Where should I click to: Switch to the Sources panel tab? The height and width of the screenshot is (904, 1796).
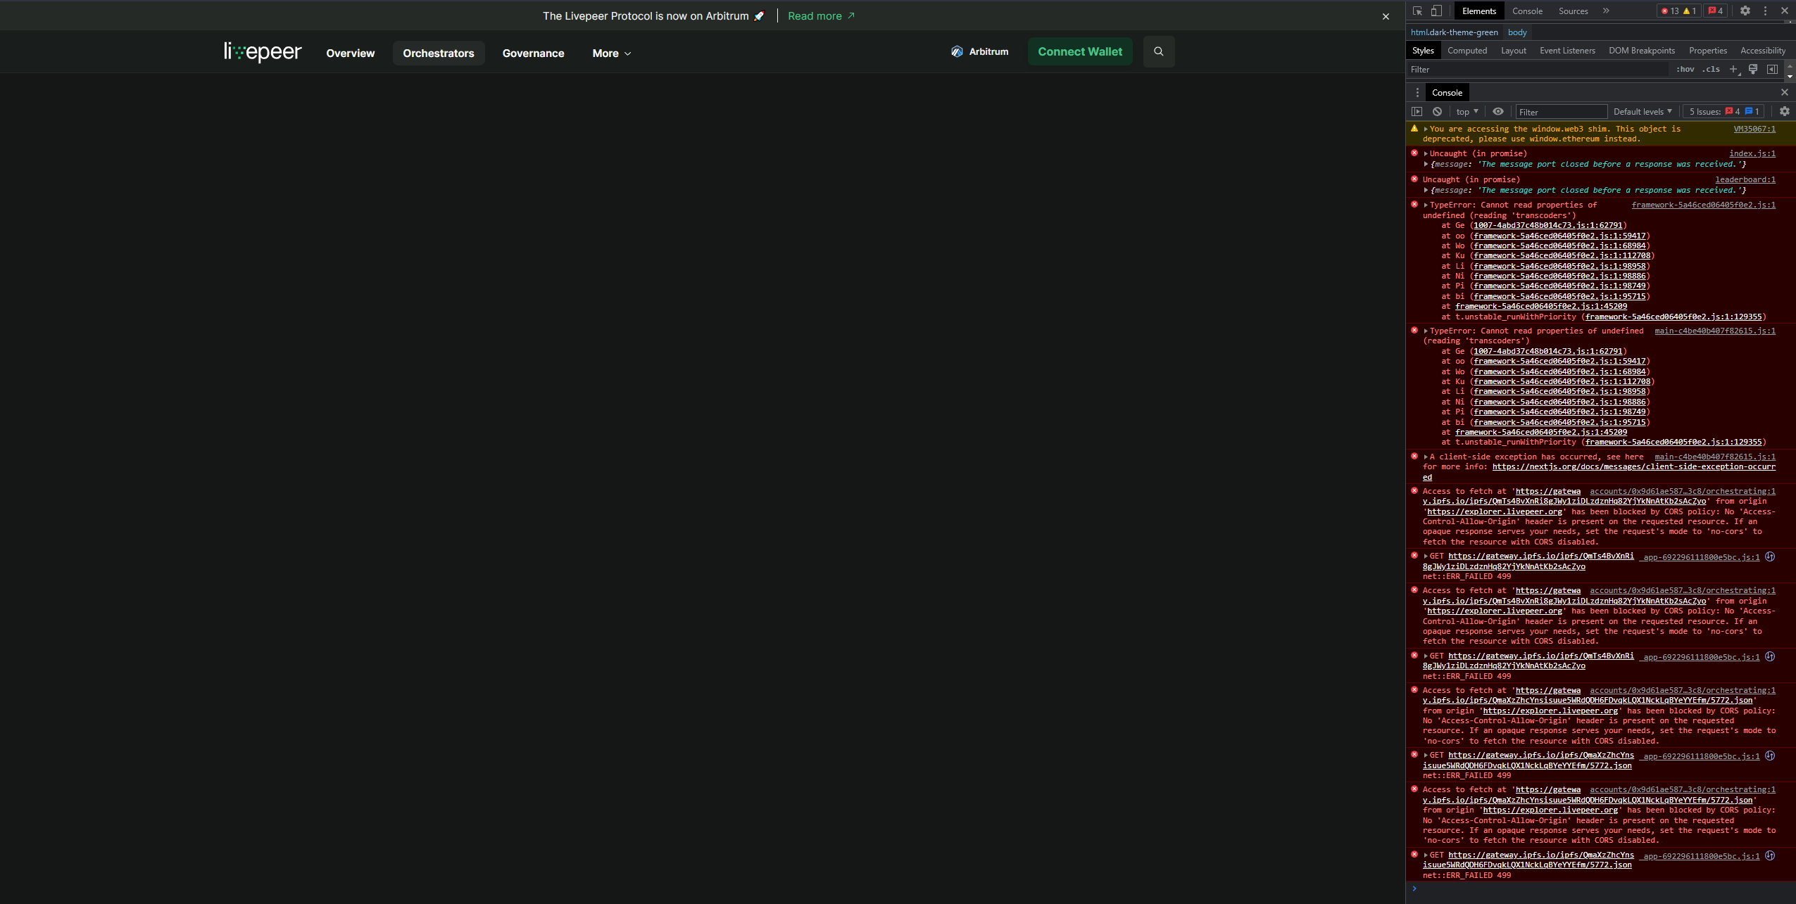[x=1573, y=11]
